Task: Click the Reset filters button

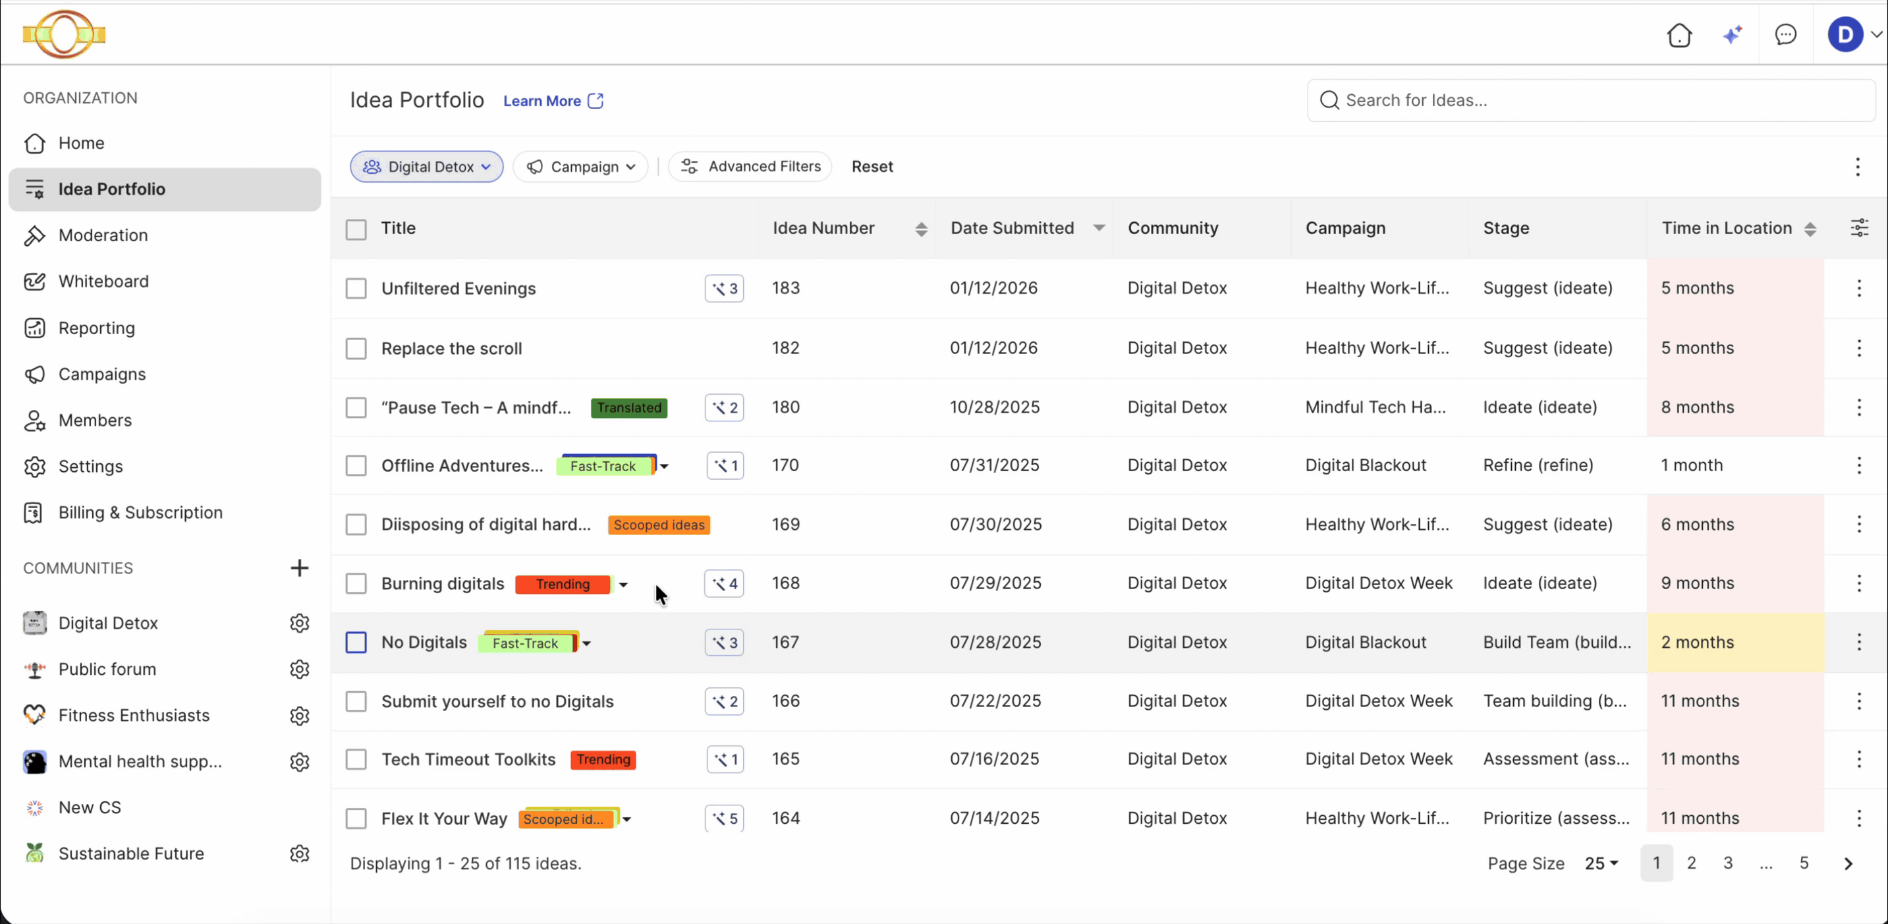Action: click(x=872, y=167)
